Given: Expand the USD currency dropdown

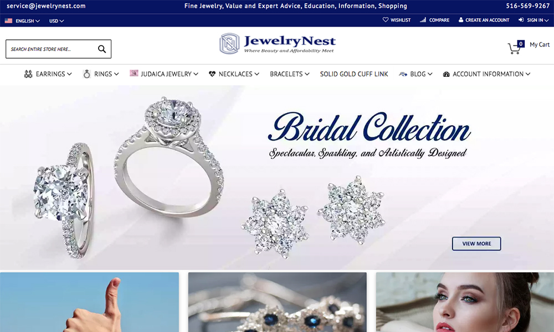Looking at the screenshot, I should pyautogui.click(x=57, y=21).
